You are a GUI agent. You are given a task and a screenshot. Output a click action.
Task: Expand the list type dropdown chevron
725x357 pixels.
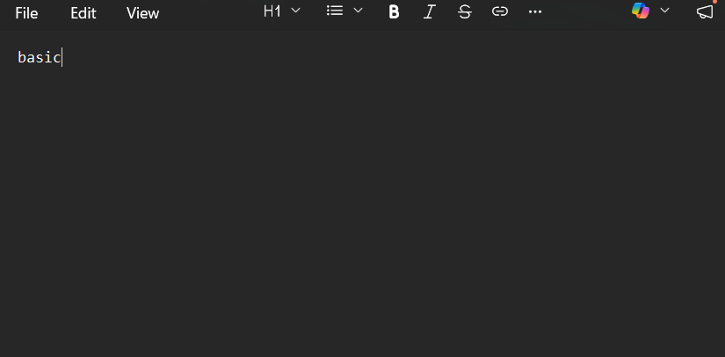[x=359, y=11]
